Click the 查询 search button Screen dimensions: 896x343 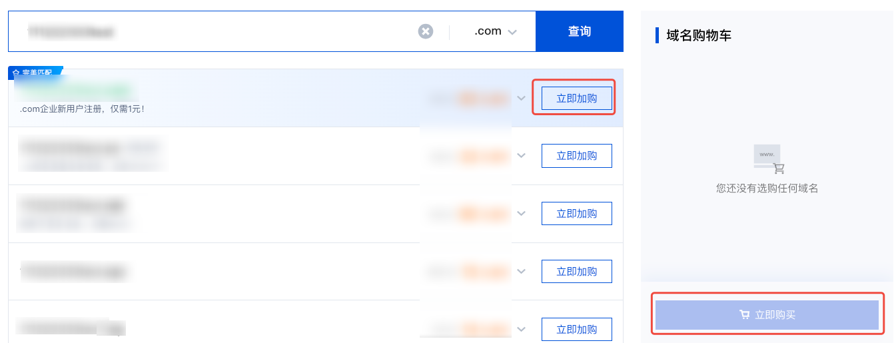click(580, 31)
